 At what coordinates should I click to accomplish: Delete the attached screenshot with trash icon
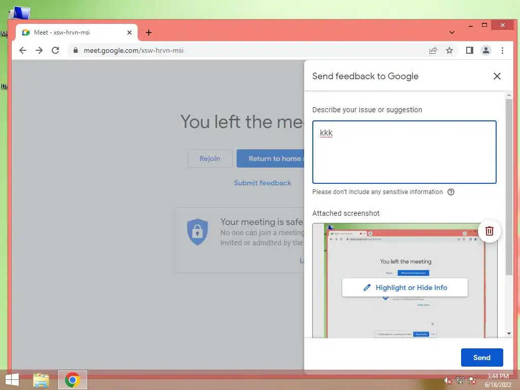(490, 231)
